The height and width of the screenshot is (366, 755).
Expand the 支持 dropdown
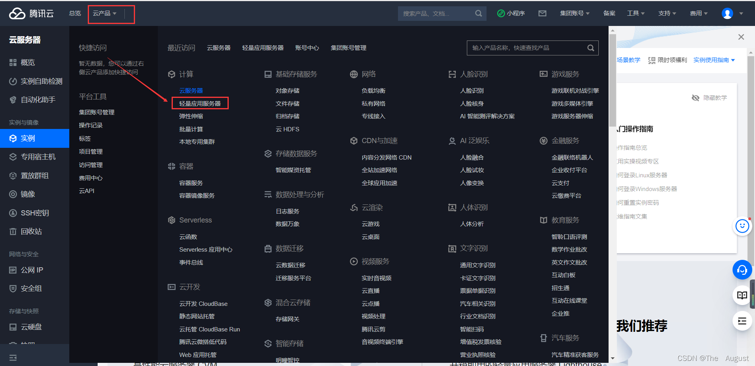pos(667,13)
